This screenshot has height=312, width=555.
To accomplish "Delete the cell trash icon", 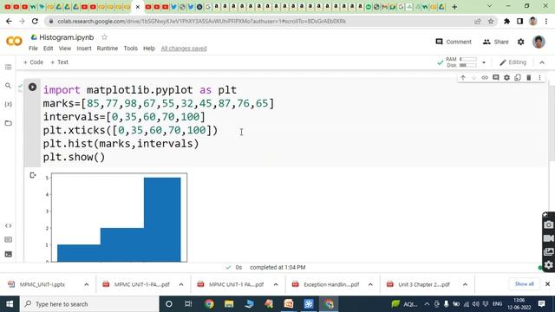I will 529,77.
